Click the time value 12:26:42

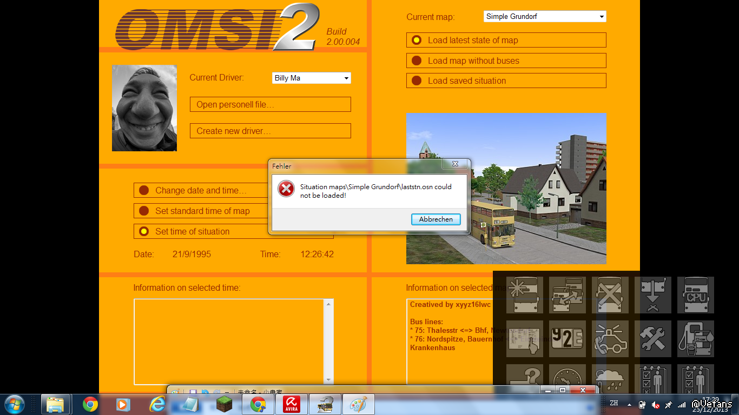click(x=317, y=254)
